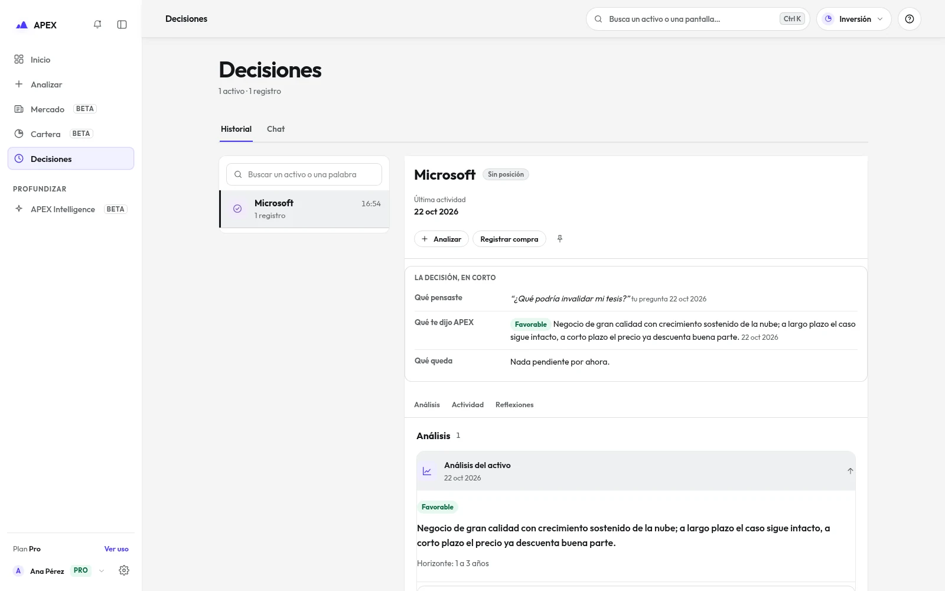The width and height of the screenshot is (945, 591).
Task: Collapse the 'Análisis del activo' card arrow
Action: (850, 471)
